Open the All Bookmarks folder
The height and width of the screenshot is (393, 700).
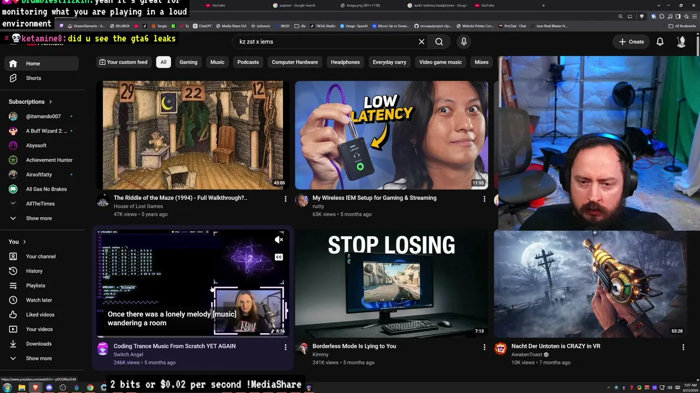tap(682, 26)
